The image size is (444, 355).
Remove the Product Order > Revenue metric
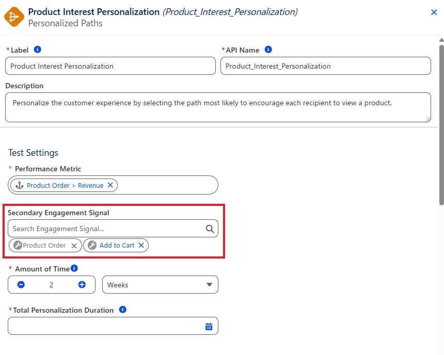[110, 185]
